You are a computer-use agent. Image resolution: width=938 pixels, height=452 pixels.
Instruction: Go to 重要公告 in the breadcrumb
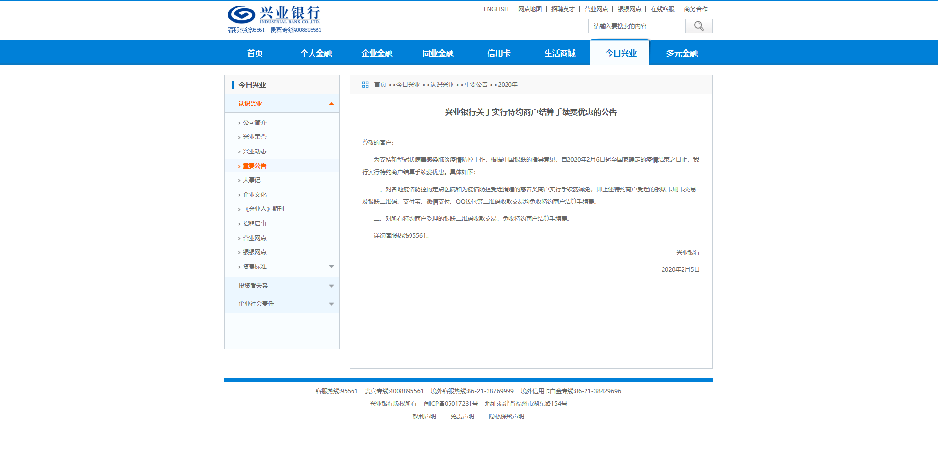(476, 85)
